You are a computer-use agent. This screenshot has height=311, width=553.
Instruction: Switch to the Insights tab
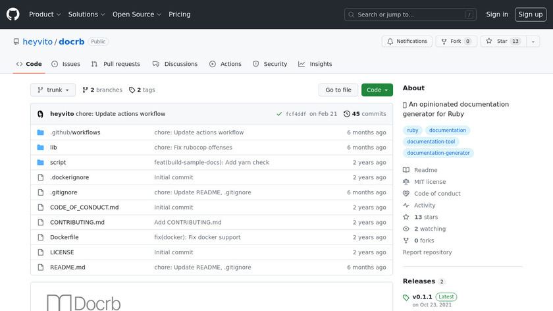pos(315,64)
